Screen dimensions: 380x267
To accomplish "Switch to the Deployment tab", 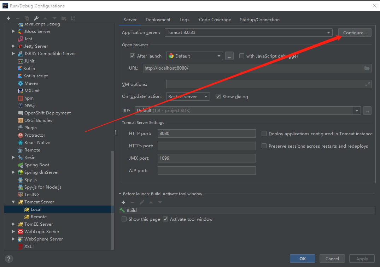I will coord(158,20).
